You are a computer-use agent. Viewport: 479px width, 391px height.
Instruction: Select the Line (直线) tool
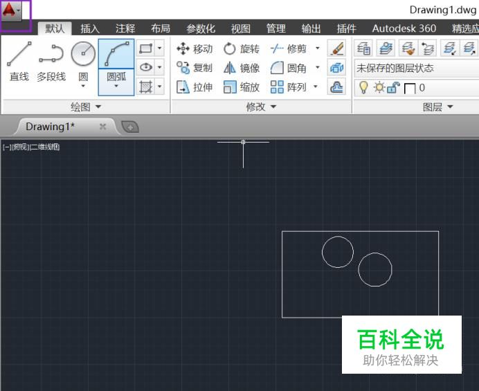tap(19, 62)
